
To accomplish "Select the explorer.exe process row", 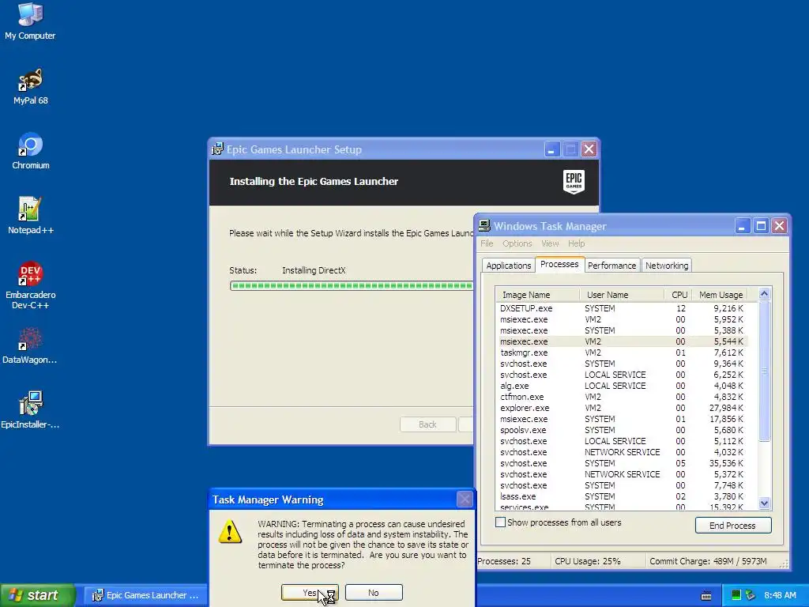I will pos(622,408).
